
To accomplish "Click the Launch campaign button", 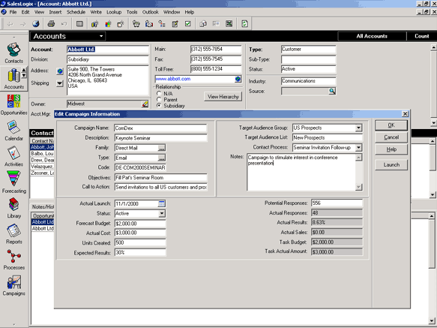I will pos(391,164).
